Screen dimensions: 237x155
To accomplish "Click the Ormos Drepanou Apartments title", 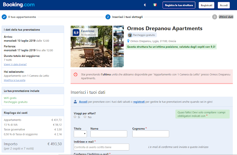I will [x=164, y=28].
